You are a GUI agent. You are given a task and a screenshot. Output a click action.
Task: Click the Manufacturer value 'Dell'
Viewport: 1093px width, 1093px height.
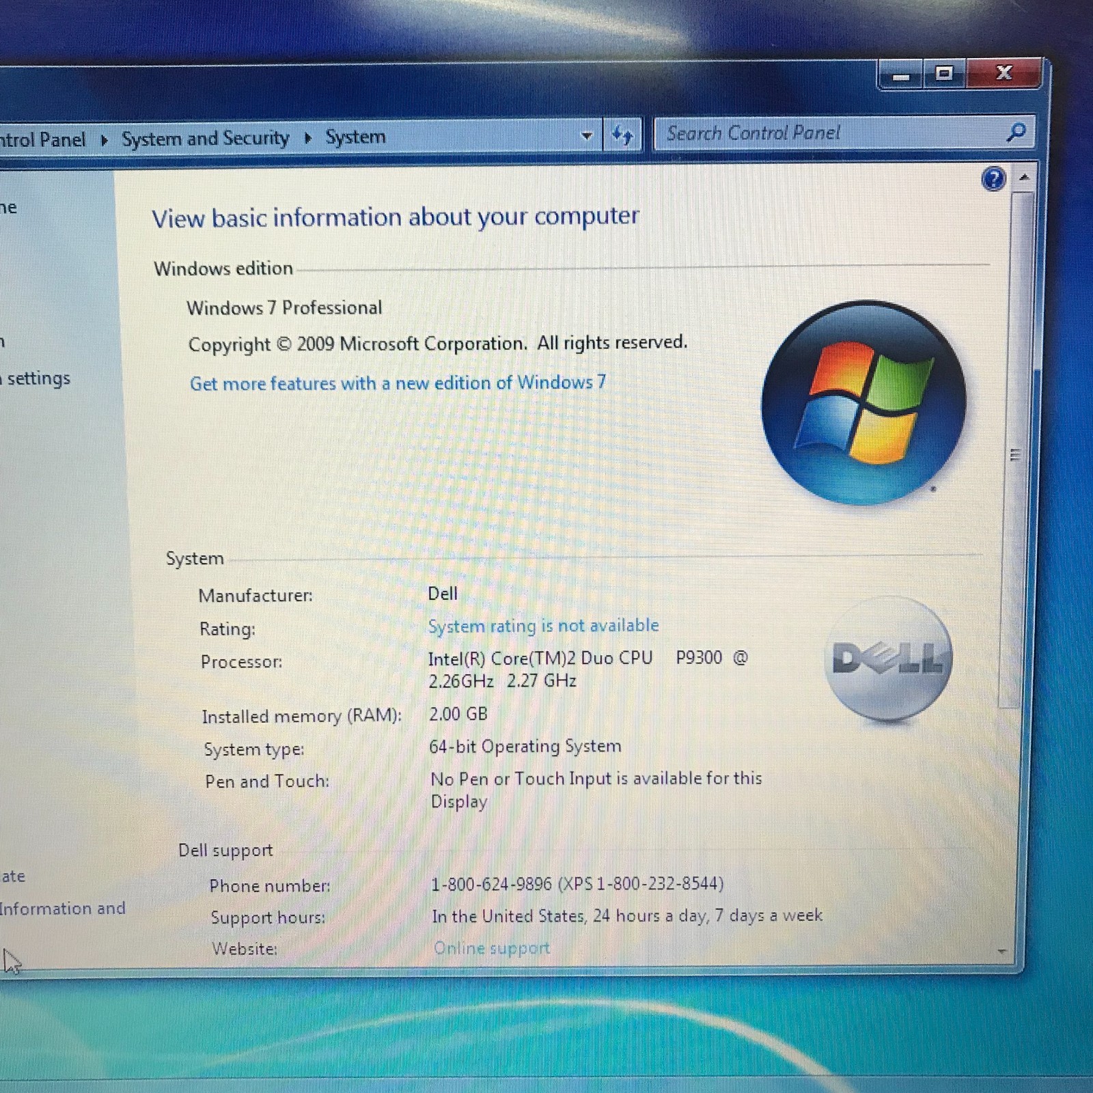click(x=443, y=594)
